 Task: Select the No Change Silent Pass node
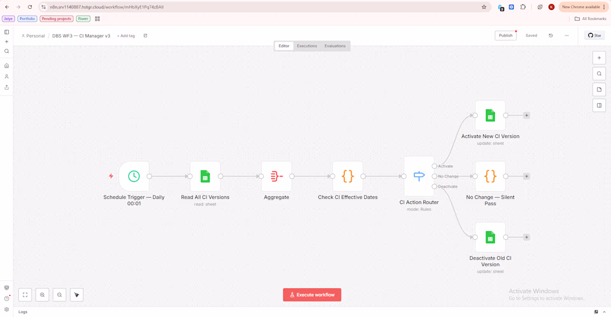click(490, 176)
